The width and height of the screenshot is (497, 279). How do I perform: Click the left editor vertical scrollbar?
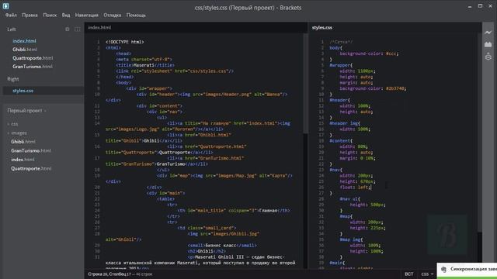pyautogui.click(x=305, y=84)
